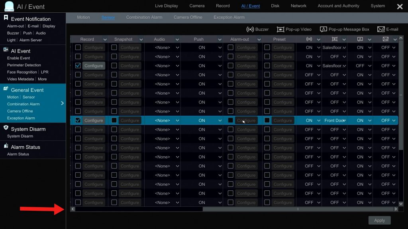Uncheck the selected Record checkbox on Front Door row
Image resolution: width=408 pixels, height=229 pixels.
click(x=77, y=120)
